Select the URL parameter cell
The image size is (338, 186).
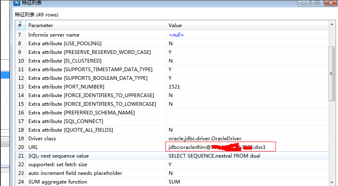96,147
